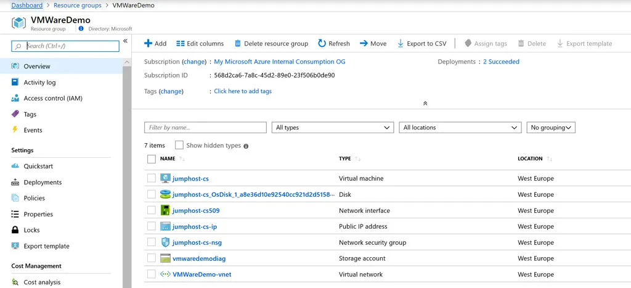Check the jumphost-cs-ip row checkbox

pyautogui.click(x=152, y=226)
